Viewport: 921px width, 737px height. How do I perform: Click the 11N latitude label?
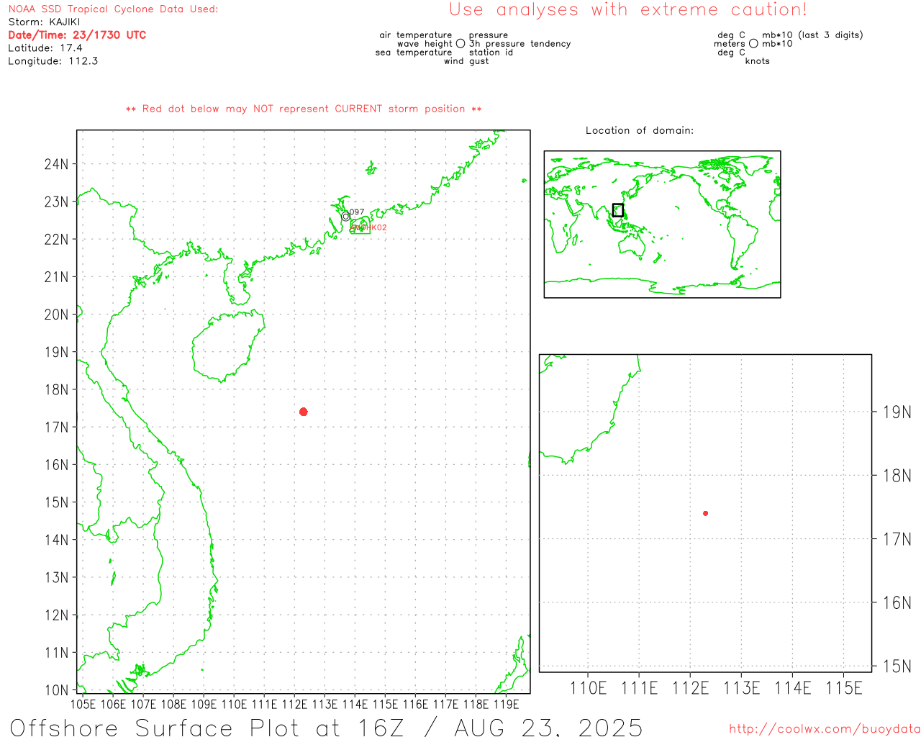(56, 653)
